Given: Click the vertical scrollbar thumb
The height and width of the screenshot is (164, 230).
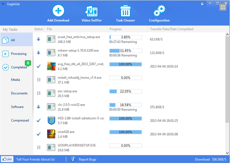Looking at the screenshot, I should click(x=227, y=79).
